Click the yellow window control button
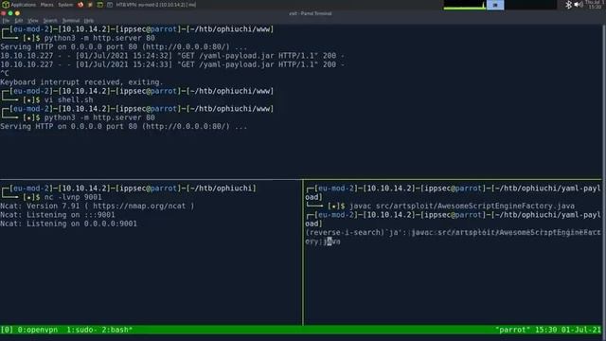The image size is (606, 341). (x=17, y=13)
